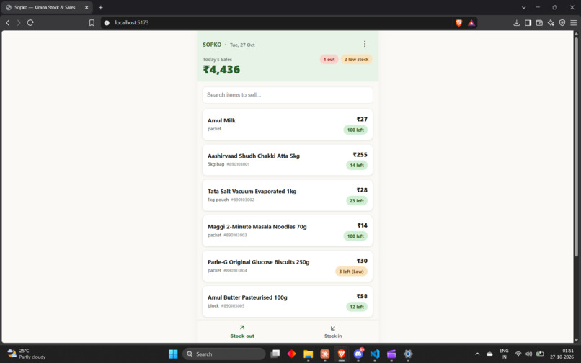
Task: Click the '3 left (Low)' badge
Action: tap(351, 272)
